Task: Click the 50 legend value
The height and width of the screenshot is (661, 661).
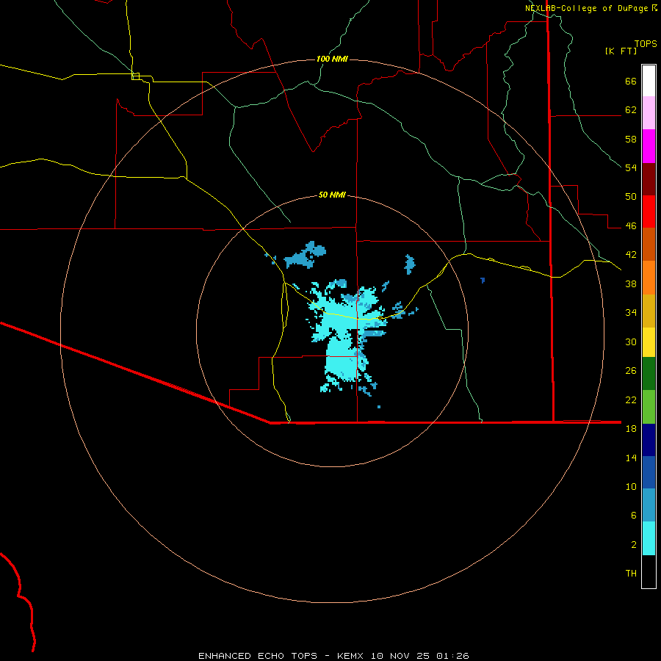Action: 631,197
